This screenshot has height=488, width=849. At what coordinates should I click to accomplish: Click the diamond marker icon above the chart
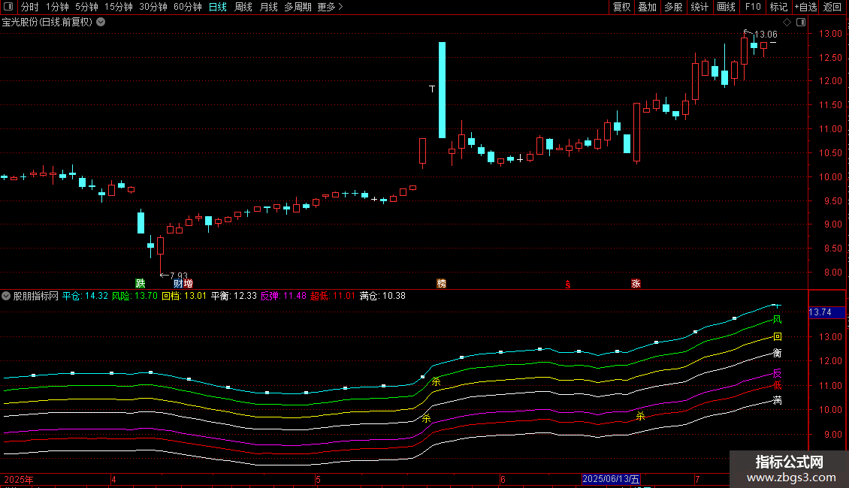pos(787,23)
